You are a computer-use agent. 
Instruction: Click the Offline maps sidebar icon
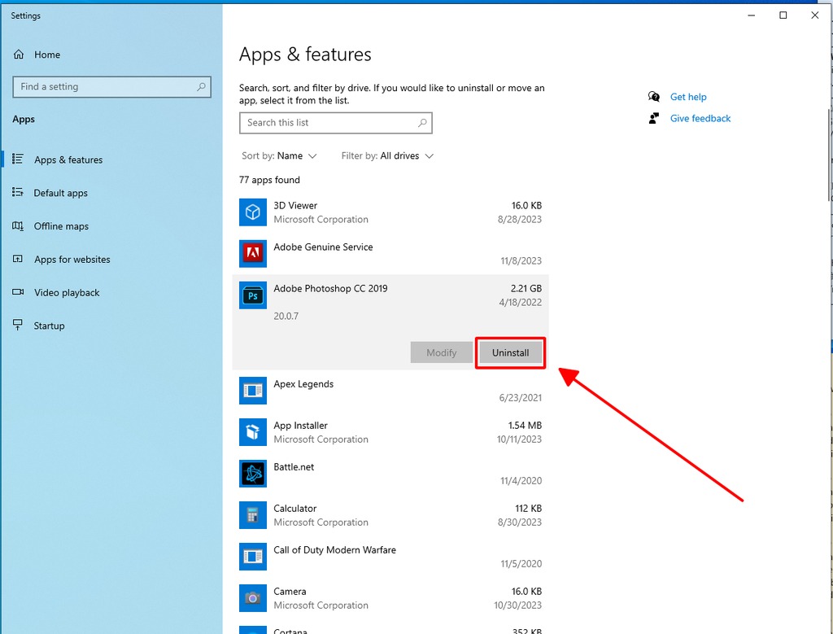[18, 226]
